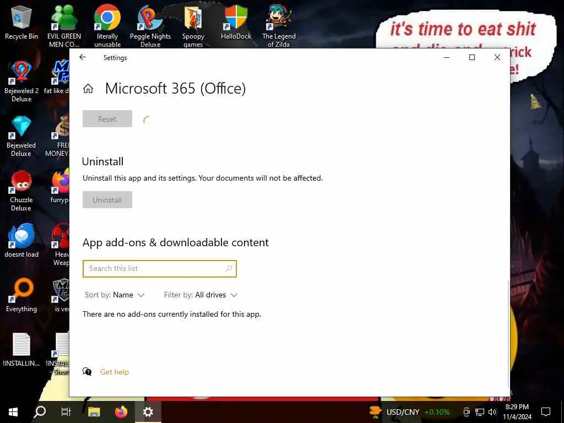Open the Get help link
The width and height of the screenshot is (564, 423).
coord(115,372)
